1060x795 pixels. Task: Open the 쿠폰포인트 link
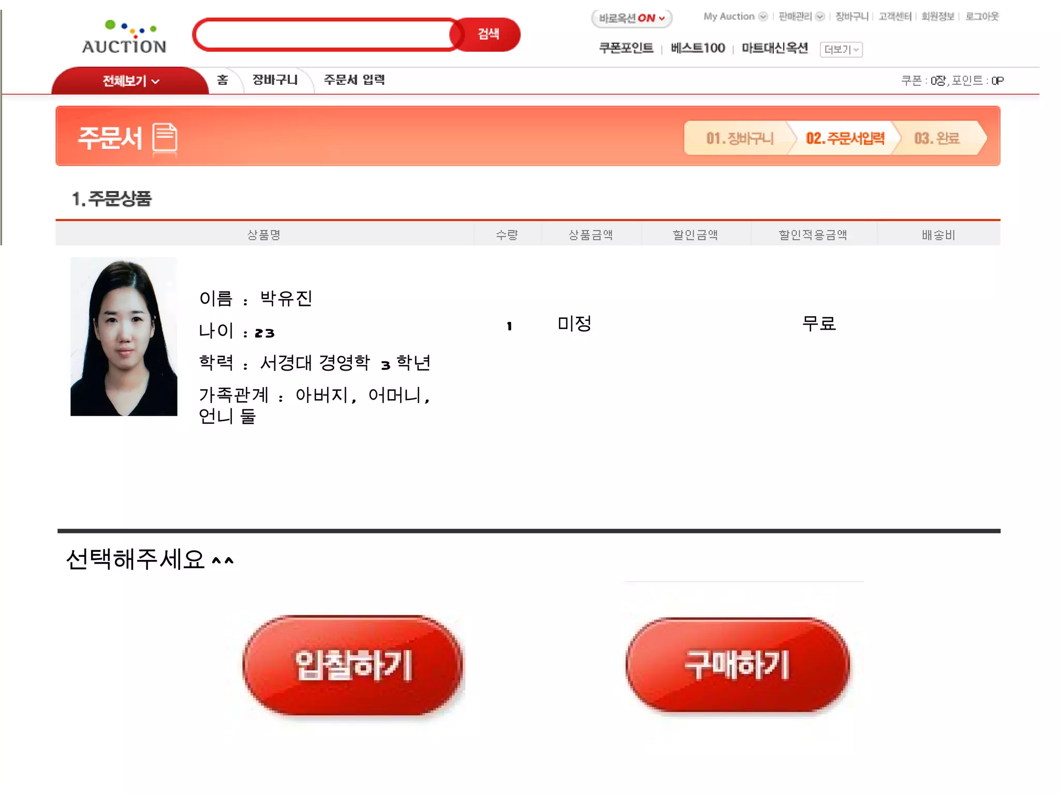626,48
